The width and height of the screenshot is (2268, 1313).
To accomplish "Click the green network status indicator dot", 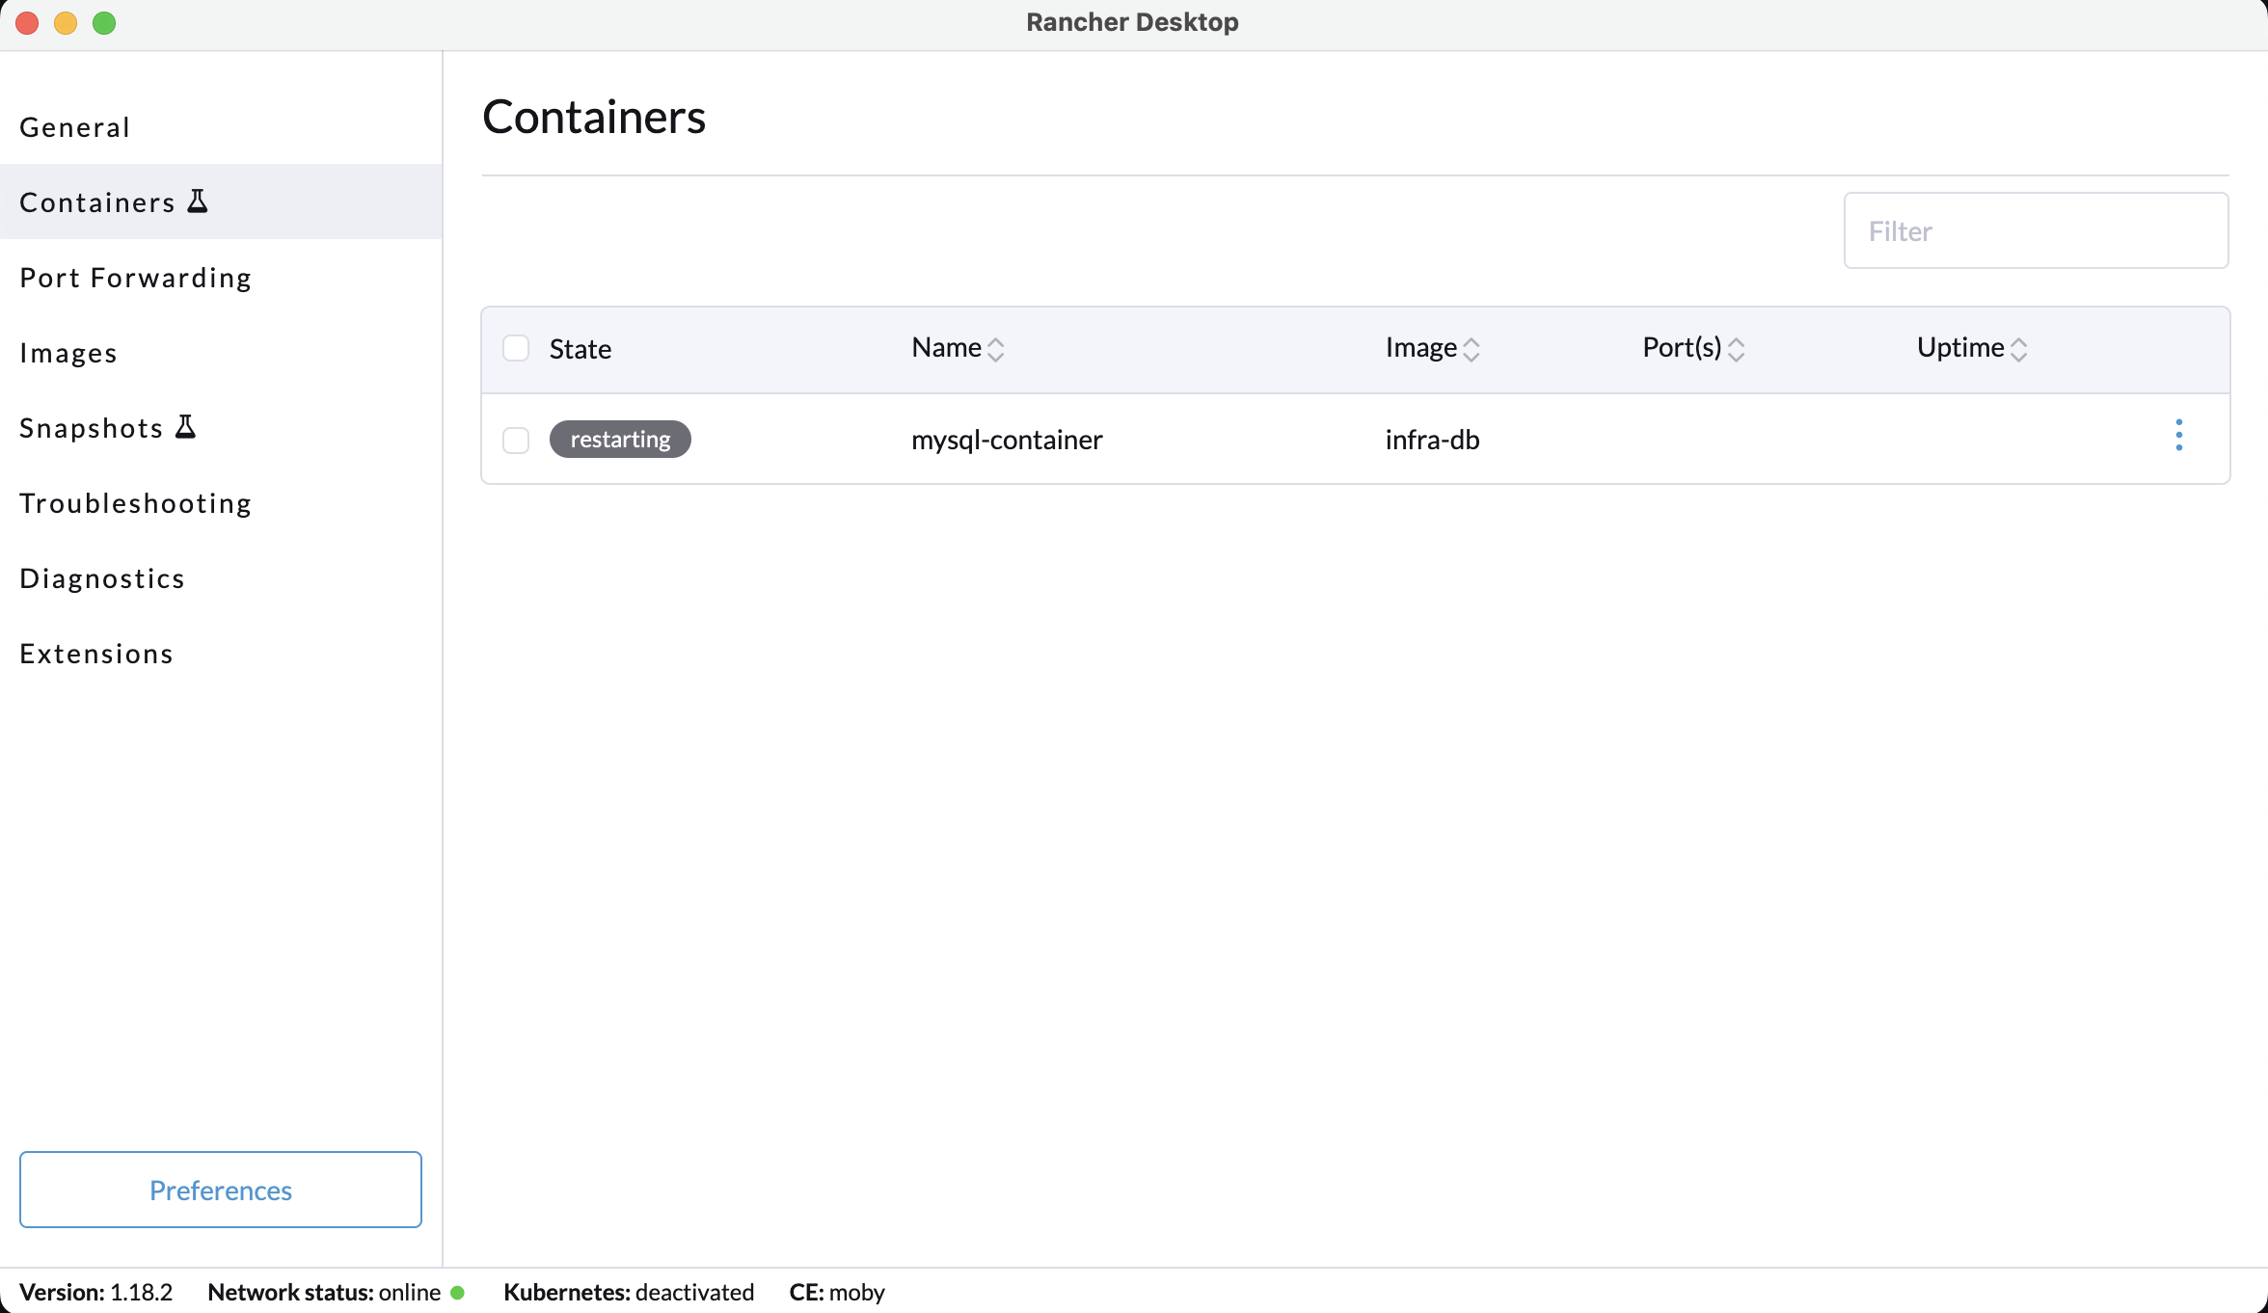I will (458, 1292).
